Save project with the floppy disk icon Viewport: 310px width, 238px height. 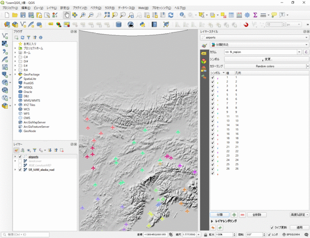click(23, 15)
